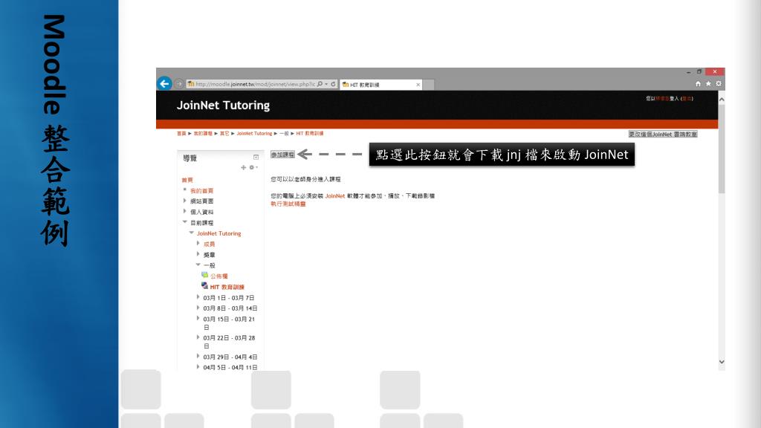Click the HIT 教育訓練 breadcrumb link
This screenshot has height=428, width=761.
[310, 134]
